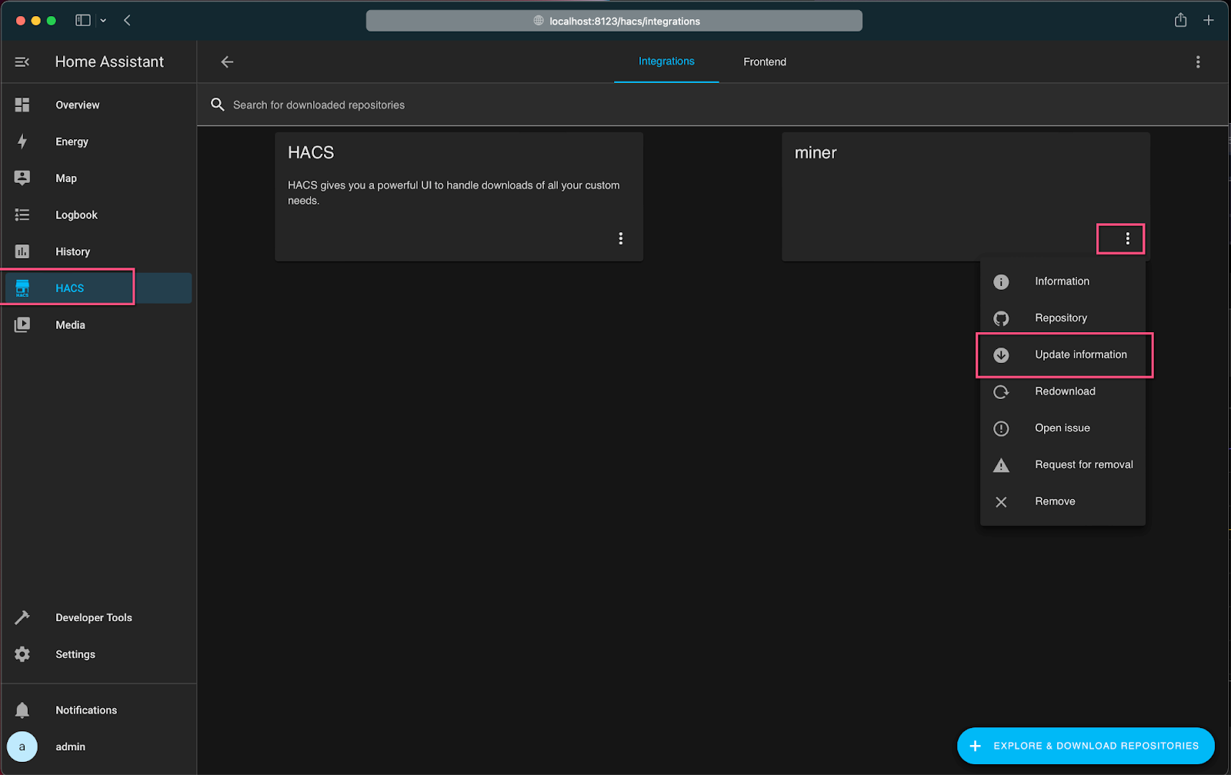This screenshot has height=775, width=1231.
Task: Select Open issue menu entry
Action: click(1063, 428)
